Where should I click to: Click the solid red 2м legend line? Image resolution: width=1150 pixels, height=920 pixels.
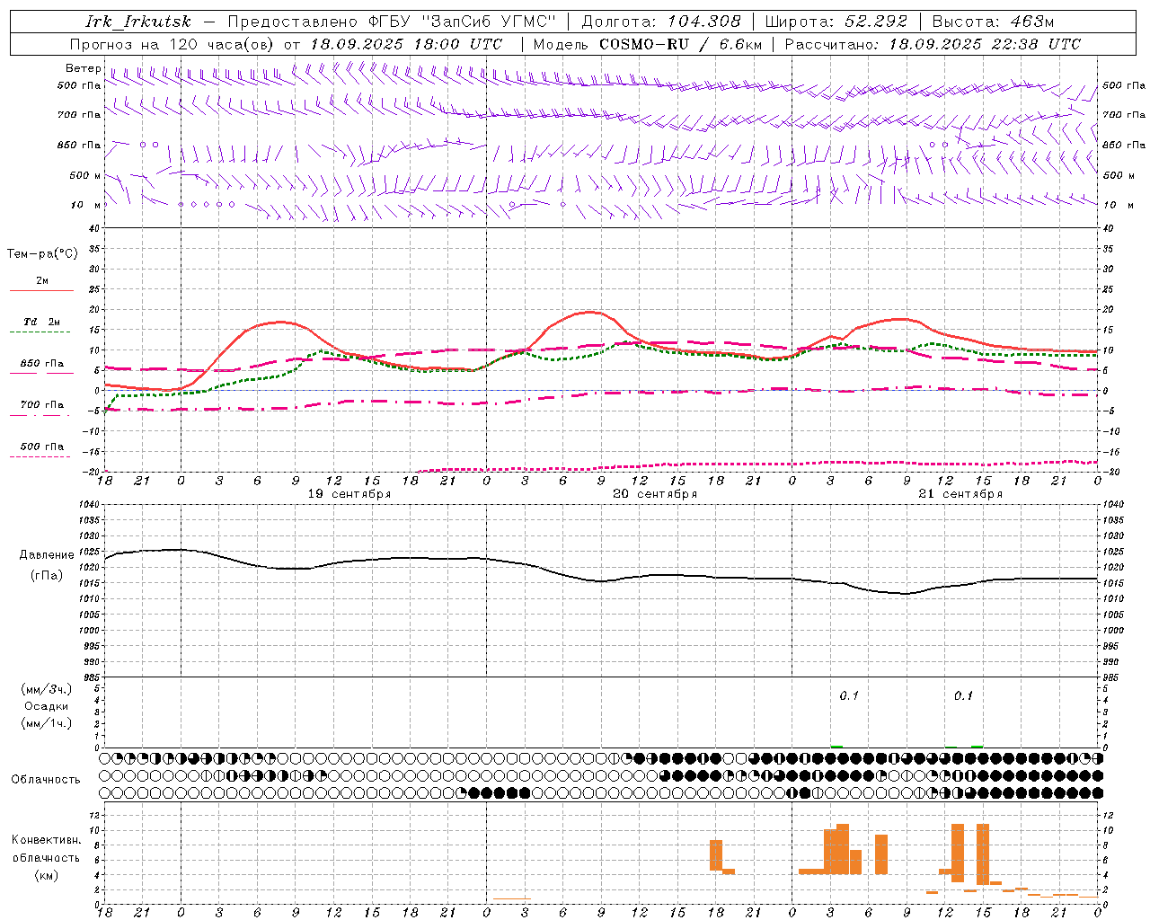click(x=41, y=290)
